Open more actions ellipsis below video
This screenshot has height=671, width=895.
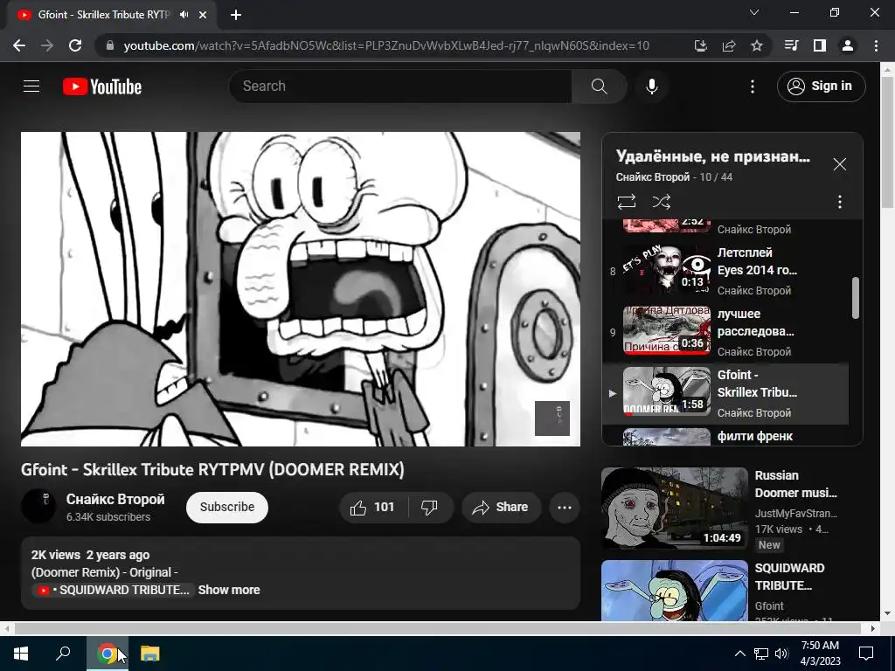pyautogui.click(x=565, y=508)
